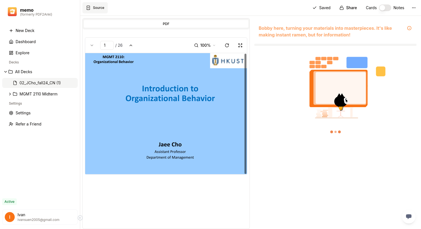The image size is (421, 229).
Task: Click the Share button
Action: tap(348, 8)
